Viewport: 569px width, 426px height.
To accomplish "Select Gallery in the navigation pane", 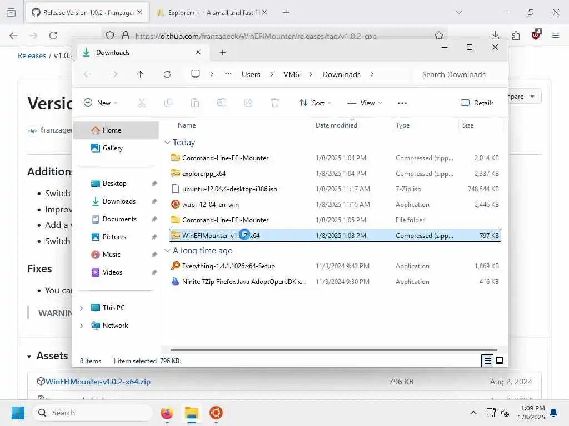I will click(116, 148).
